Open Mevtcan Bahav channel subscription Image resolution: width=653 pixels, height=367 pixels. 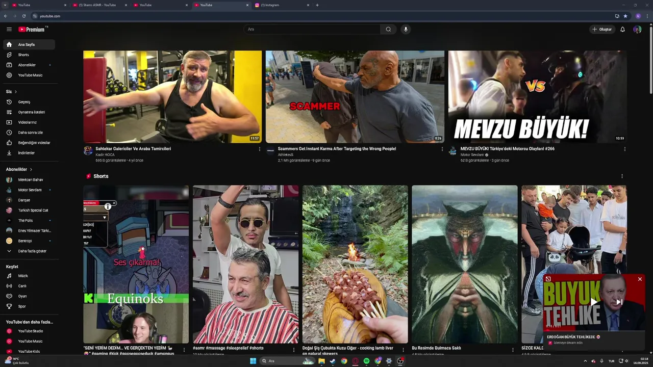pyautogui.click(x=30, y=179)
